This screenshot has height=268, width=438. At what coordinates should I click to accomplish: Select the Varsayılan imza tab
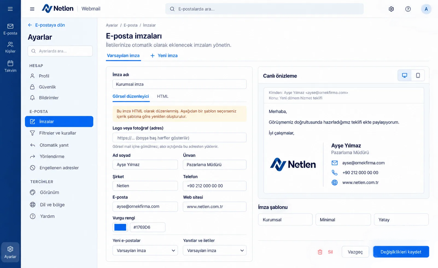(x=123, y=56)
